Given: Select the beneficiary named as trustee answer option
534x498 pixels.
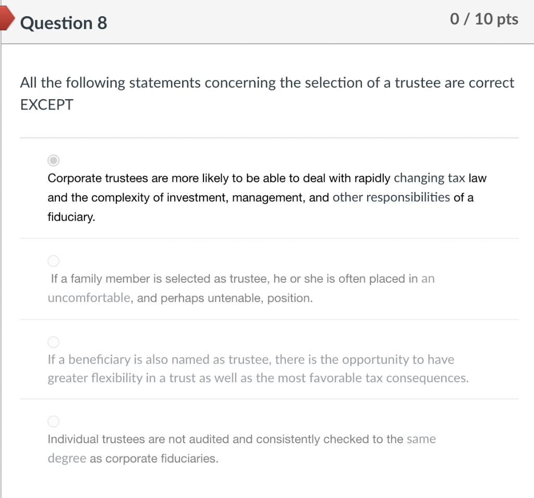Looking at the screenshot, I should point(53,342).
